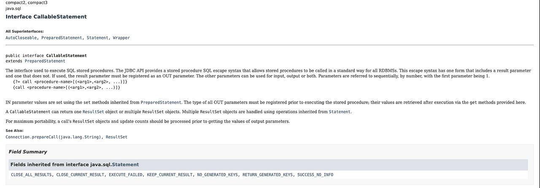This screenshot has width=540, height=188.
Task: Open the NO_GENERATED_KEYS field link
Action: coord(217,175)
